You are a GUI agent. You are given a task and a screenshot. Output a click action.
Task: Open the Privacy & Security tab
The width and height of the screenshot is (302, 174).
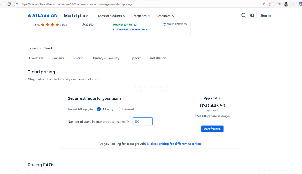106,58
